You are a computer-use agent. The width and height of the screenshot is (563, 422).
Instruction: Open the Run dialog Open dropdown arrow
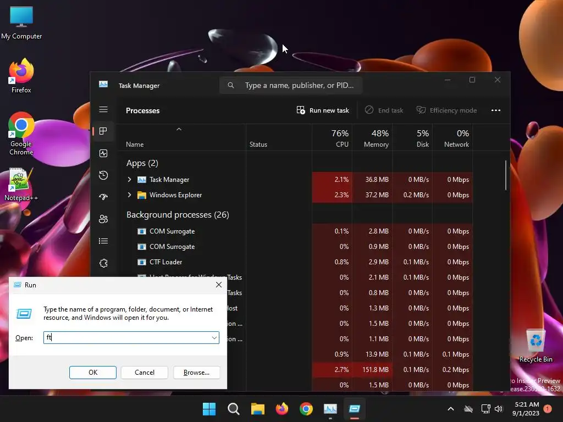coord(214,338)
